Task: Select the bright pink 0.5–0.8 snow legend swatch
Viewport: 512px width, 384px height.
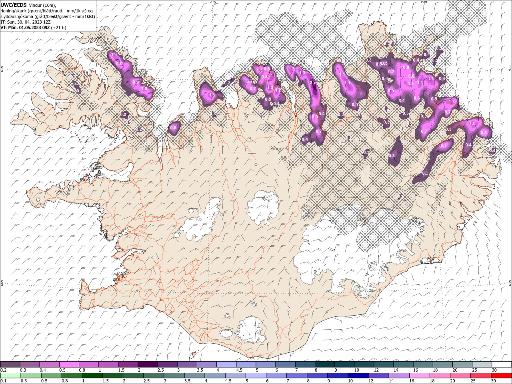Action: [x=69, y=364]
